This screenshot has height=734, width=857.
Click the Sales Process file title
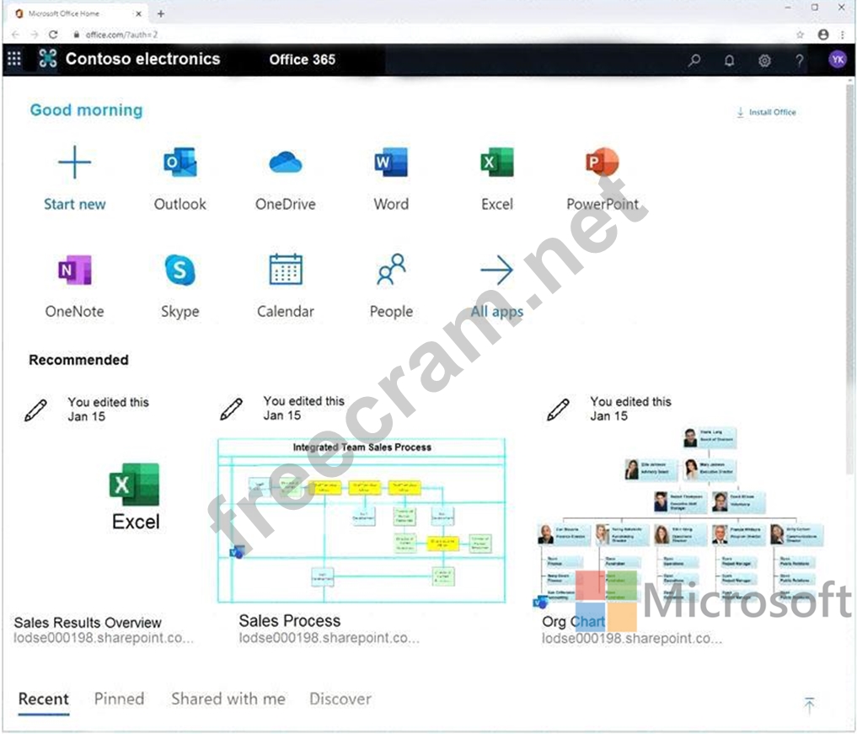point(290,621)
